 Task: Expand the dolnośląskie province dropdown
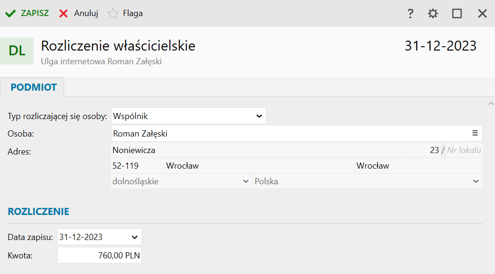(245, 181)
